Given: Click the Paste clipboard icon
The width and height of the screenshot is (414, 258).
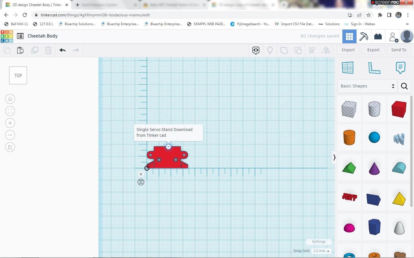Looking at the screenshot, I should tap(20, 50).
